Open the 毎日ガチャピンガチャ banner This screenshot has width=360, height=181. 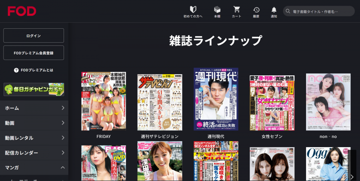click(x=34, y=89)
